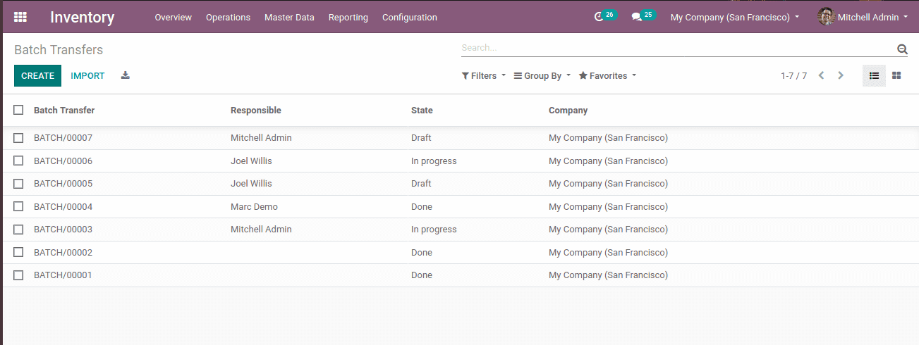Click the download export icon
919x345 pixels.
(125, 75)
